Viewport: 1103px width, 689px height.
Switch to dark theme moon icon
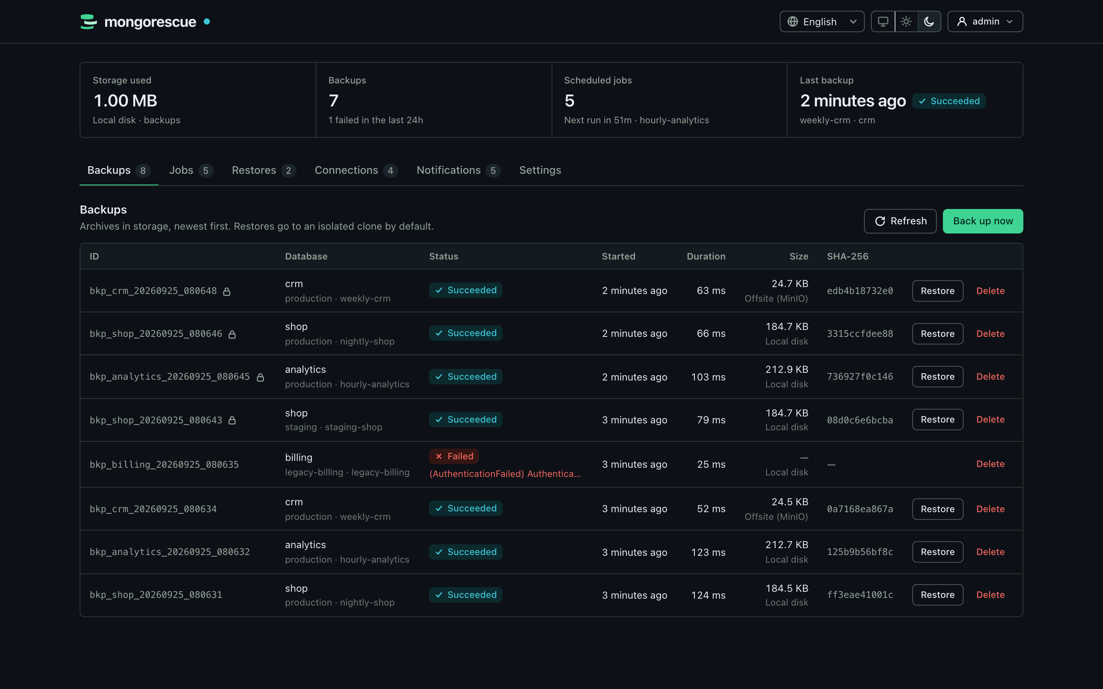929,21
